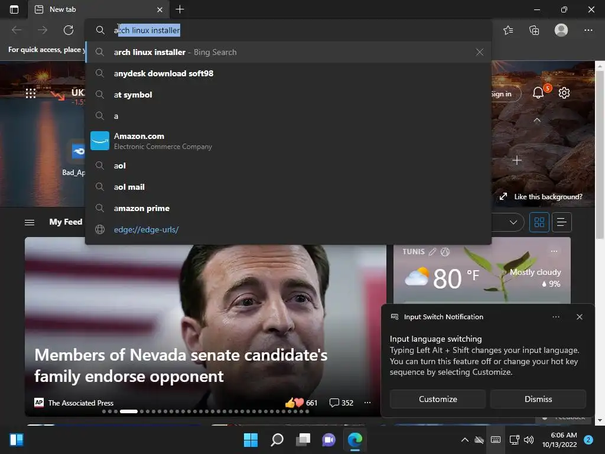Open the Collections icon in toolbar

pyautogui.click(x=534, y=30)
